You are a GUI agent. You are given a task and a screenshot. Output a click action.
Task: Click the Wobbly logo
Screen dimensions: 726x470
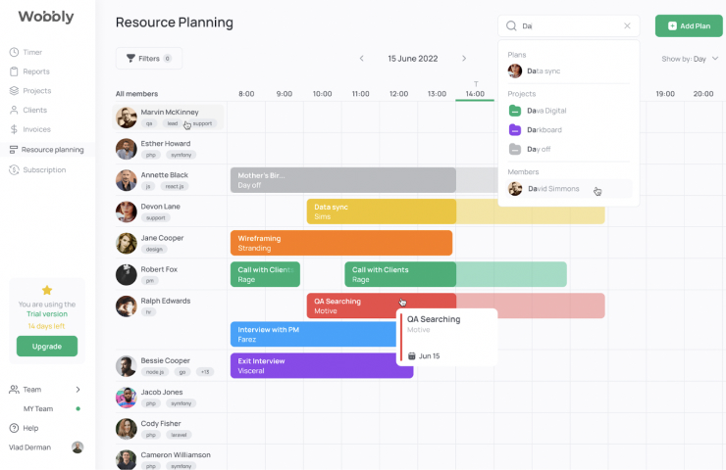click(x=46, y=17)
